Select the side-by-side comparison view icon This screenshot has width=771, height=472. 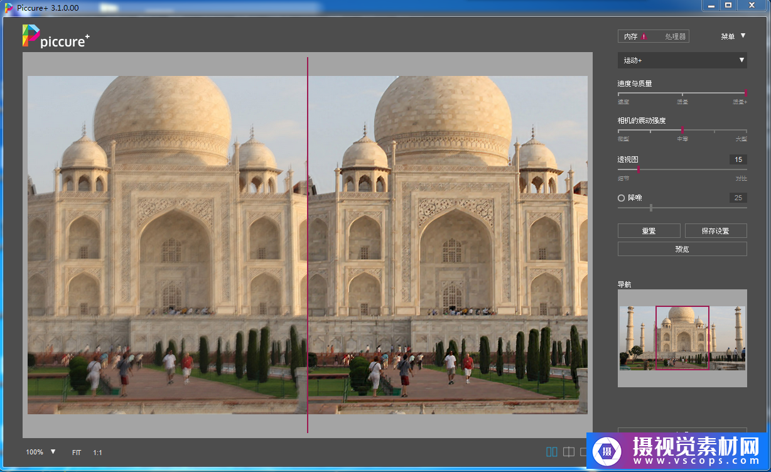pos(552,452)
